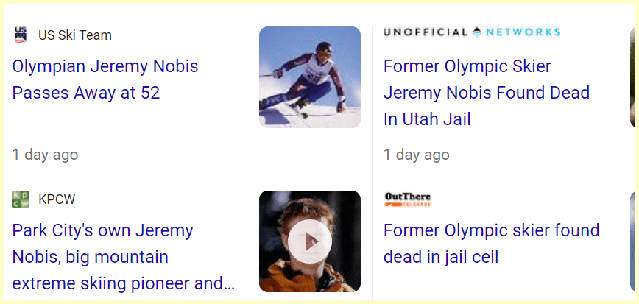The width and height of the screenshot is (639, 304).
Task: Click the ski racer thumbnail image
Action: (x=310, y=77)
